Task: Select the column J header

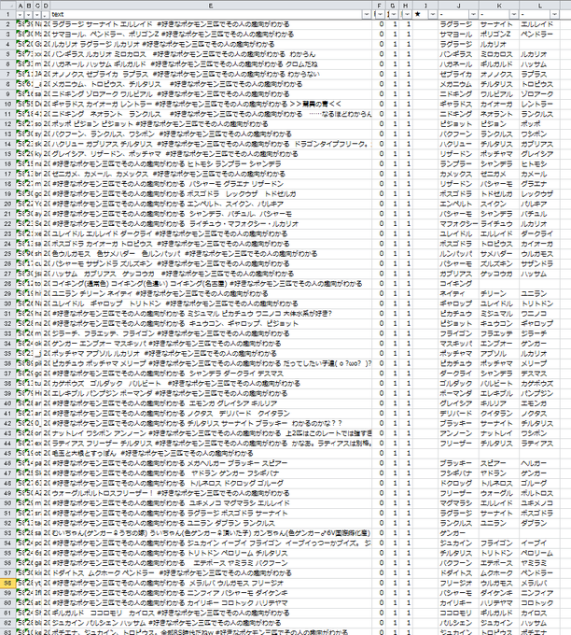Action: [x=458, y=6]
